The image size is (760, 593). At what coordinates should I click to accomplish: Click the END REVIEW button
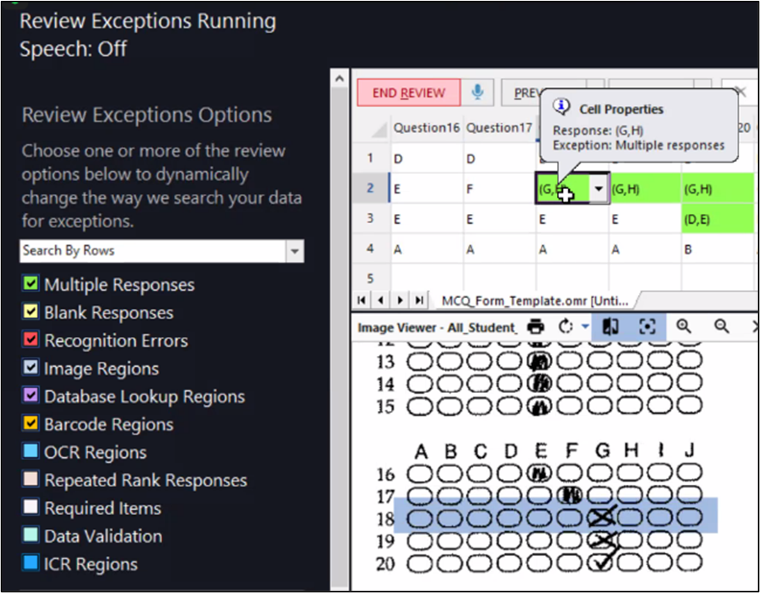408,92
